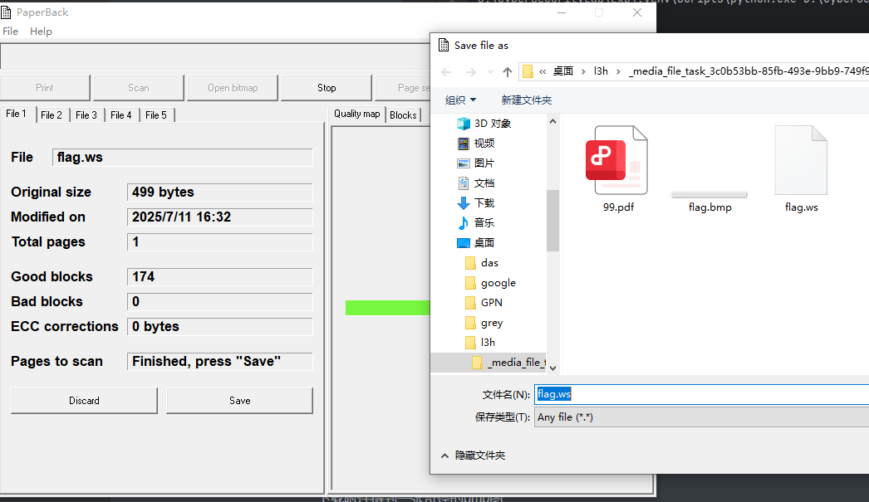Open the 组织 dropdown menu
The image size is (869, 502).
point(460,100)
